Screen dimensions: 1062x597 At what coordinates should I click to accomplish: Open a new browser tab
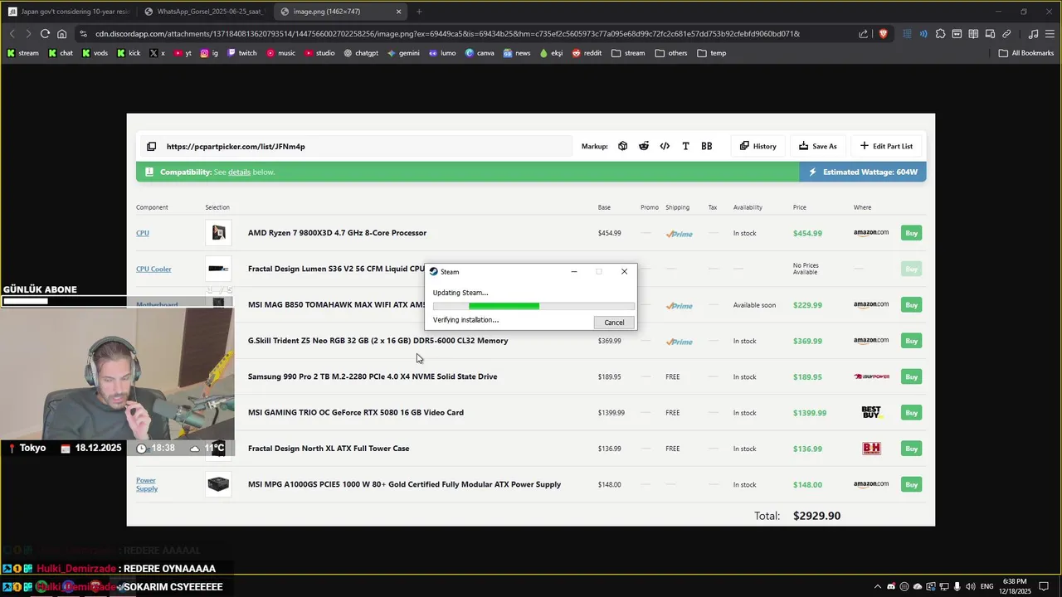[x=419, y=12]
